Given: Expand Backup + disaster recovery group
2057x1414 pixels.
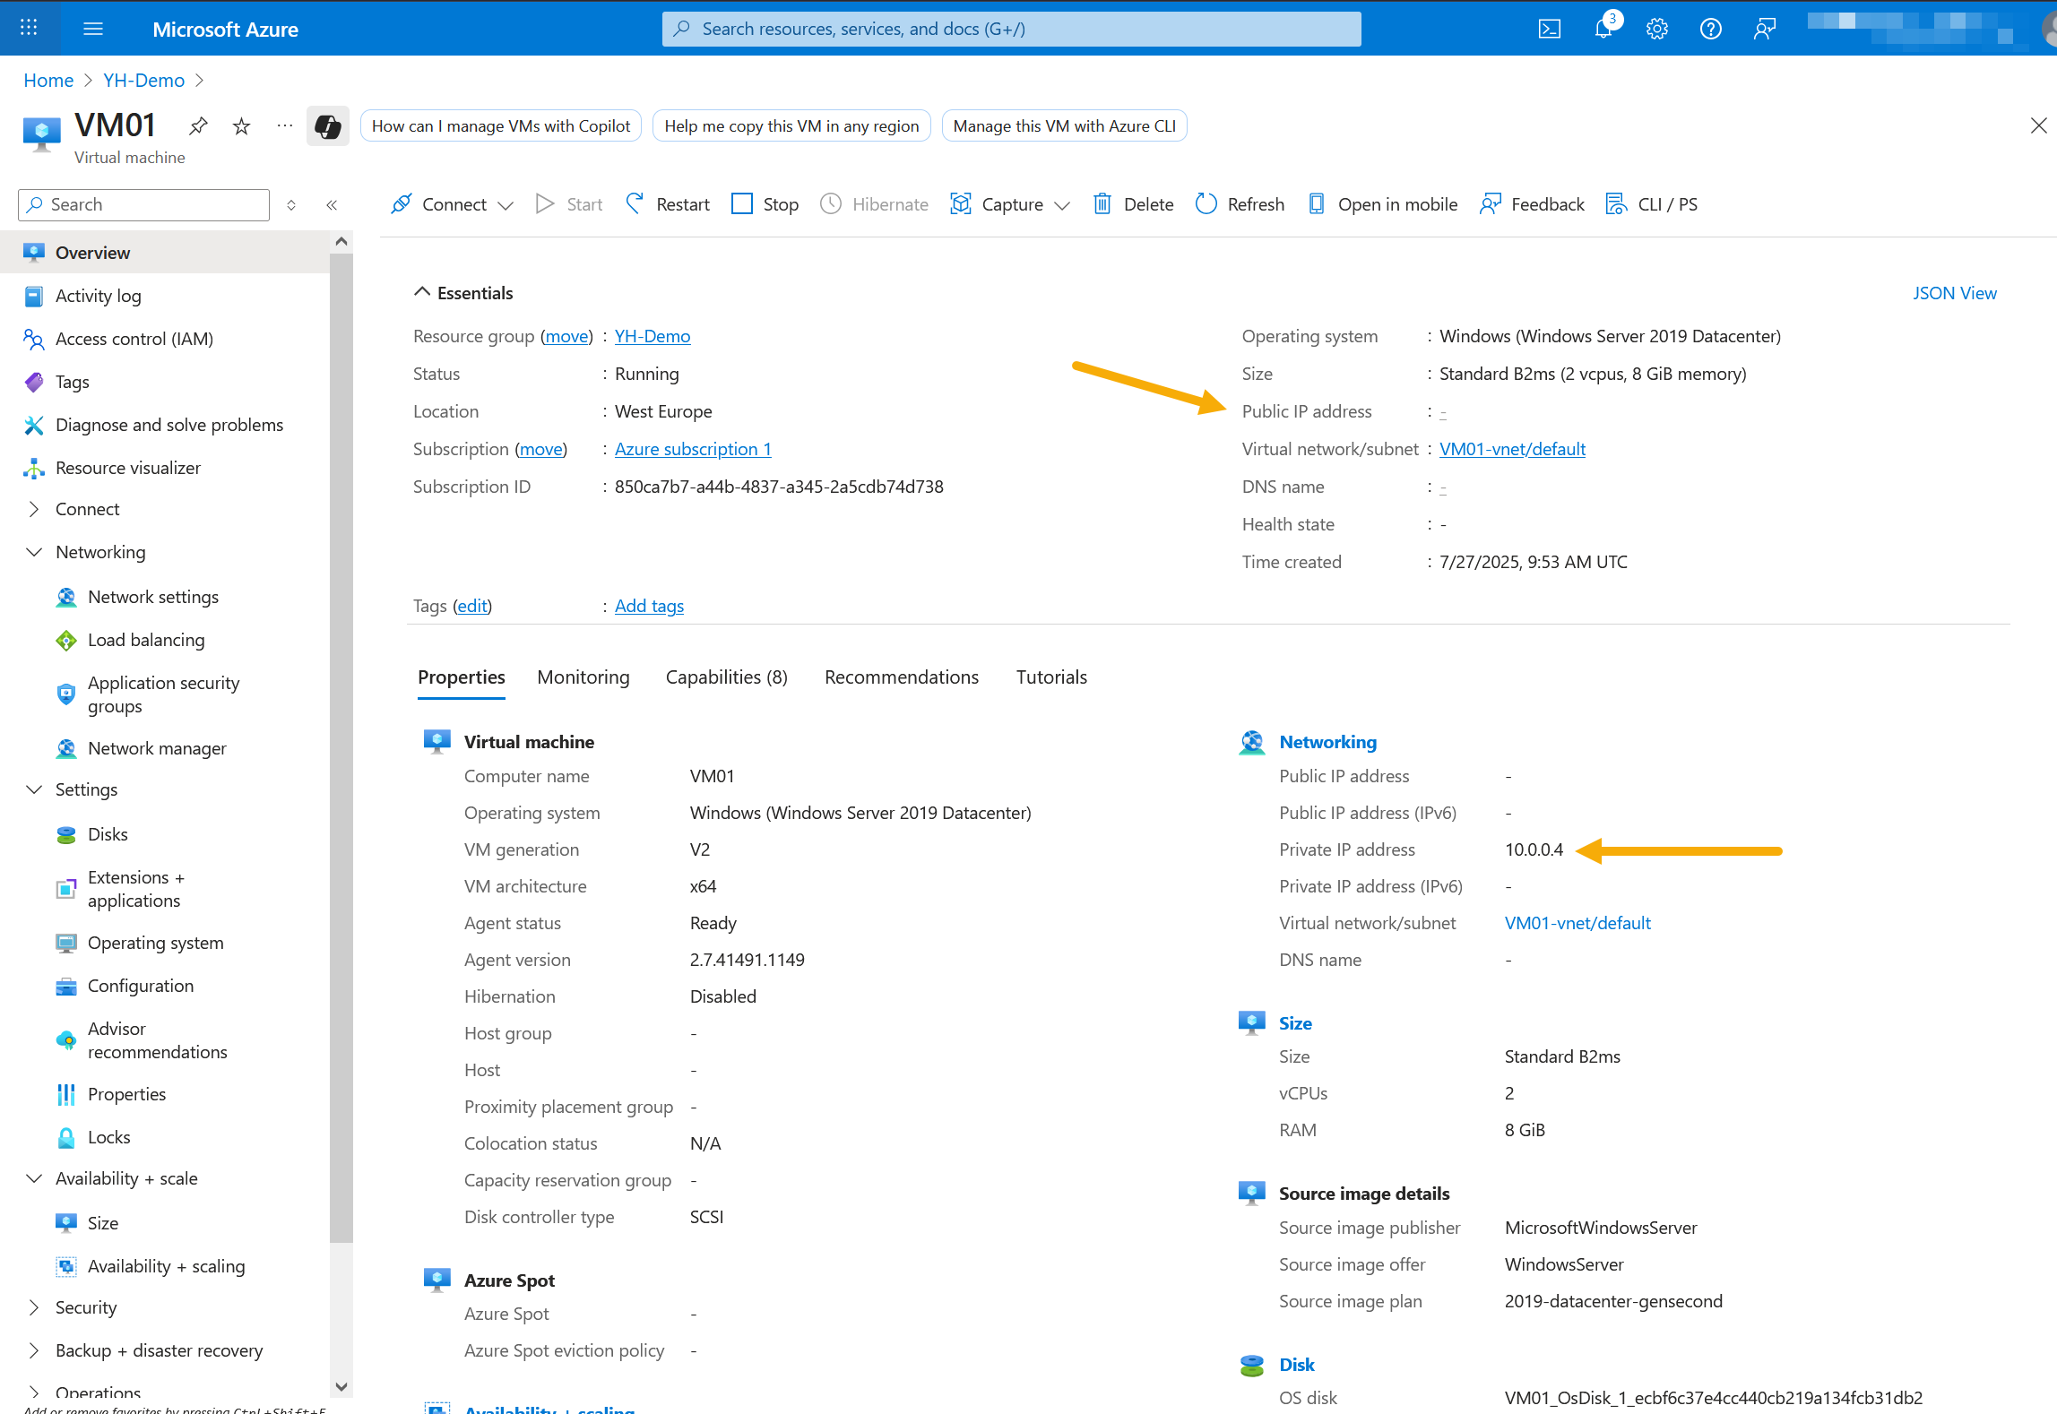Looking at the screenshot, I should [34, 1350].
